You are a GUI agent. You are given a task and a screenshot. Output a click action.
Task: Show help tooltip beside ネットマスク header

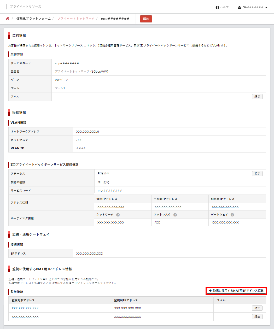click(x=175, y=215)
